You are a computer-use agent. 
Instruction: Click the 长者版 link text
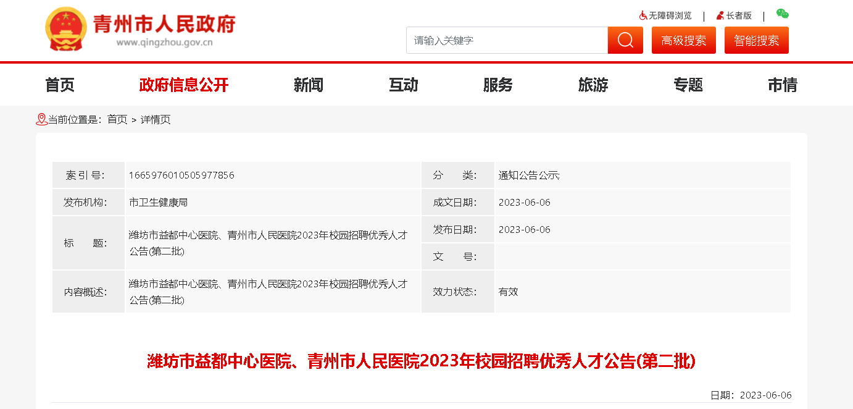(x=739, y=15)
